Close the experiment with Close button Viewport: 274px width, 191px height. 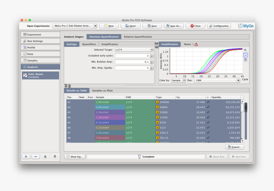195,26
